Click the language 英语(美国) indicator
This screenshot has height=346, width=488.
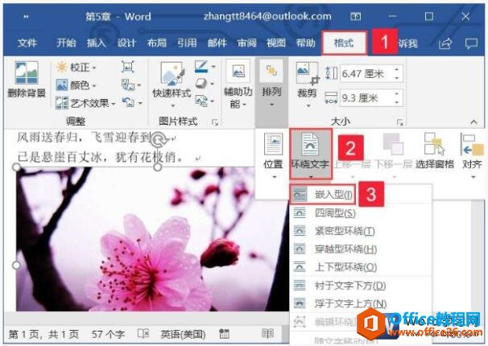pyautogui.click(x=184, y=335)
